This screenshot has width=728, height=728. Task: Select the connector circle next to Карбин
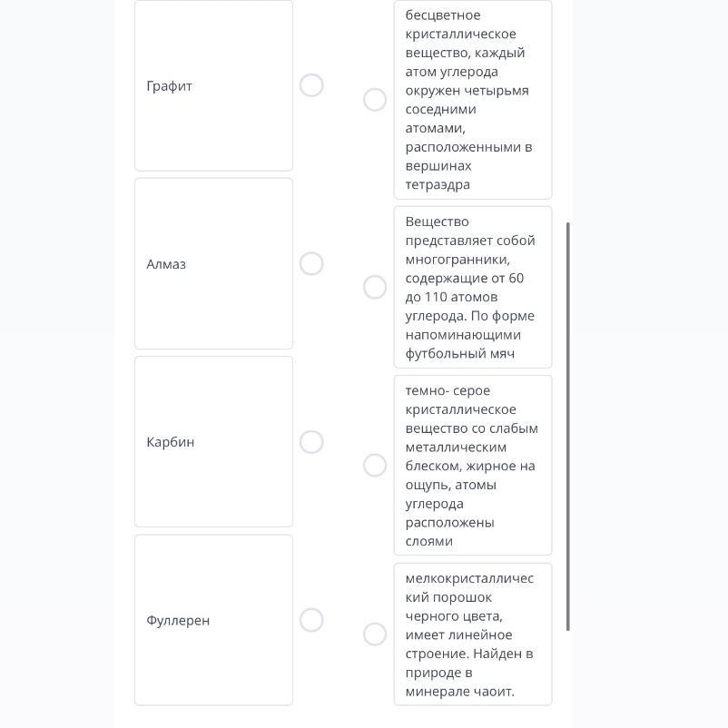point(311,442)
